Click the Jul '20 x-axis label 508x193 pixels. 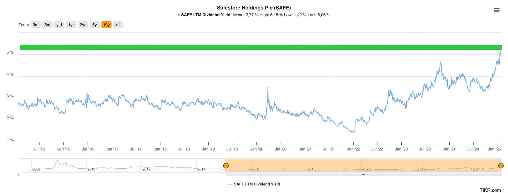281,149
